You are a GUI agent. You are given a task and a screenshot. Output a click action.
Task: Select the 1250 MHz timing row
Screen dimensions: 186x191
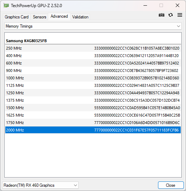[x=93, y=93]
